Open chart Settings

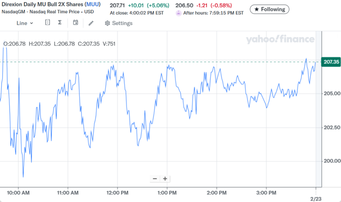(118, 23)
